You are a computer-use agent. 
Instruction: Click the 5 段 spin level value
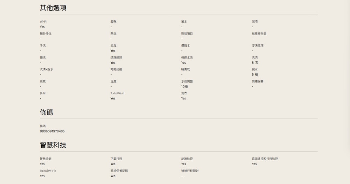(x=255, y=75)
